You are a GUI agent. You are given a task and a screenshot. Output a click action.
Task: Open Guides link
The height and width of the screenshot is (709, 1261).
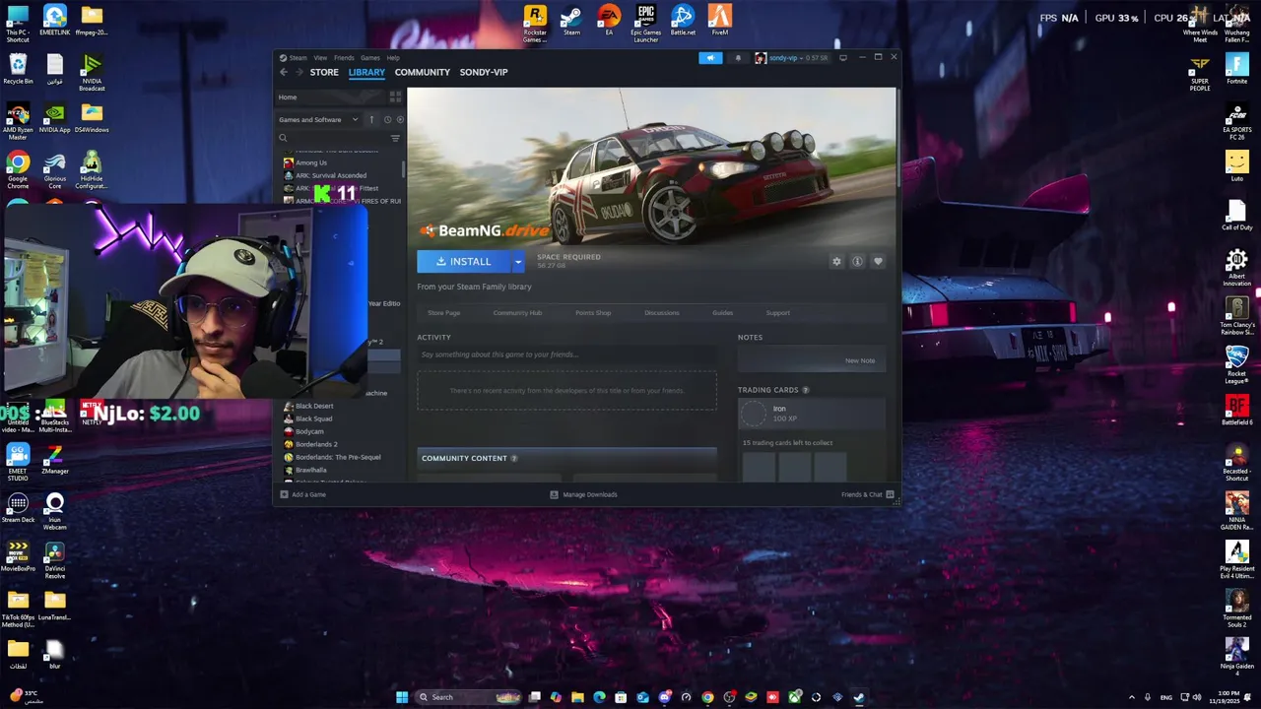(x=722, y=313)
